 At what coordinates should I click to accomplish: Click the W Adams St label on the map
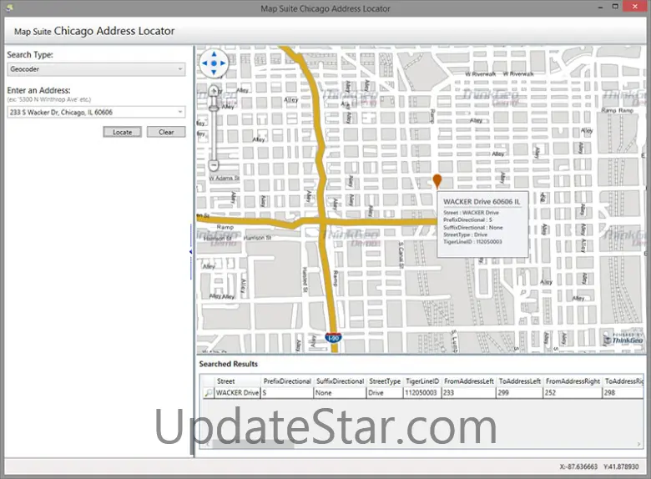225,178
